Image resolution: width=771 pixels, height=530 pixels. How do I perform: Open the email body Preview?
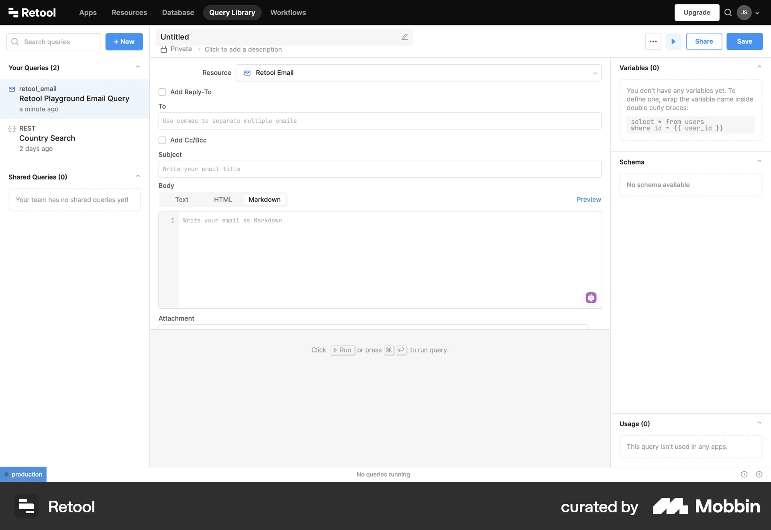pos(588,199)
